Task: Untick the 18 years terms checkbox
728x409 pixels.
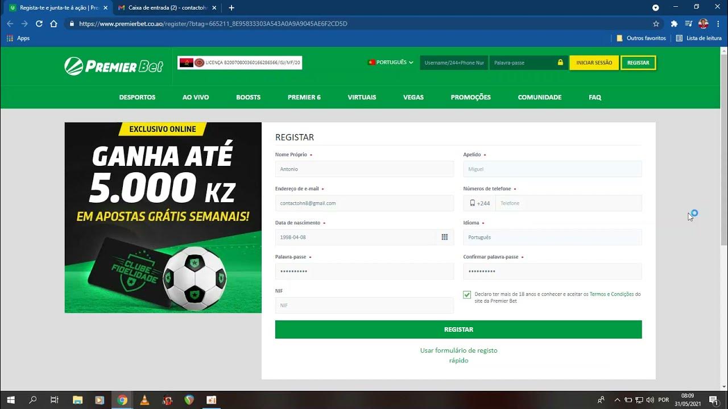Action: (467, 295)
